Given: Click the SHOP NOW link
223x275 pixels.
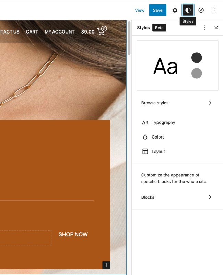Looking at the screenshot, I should coord(73,234).
